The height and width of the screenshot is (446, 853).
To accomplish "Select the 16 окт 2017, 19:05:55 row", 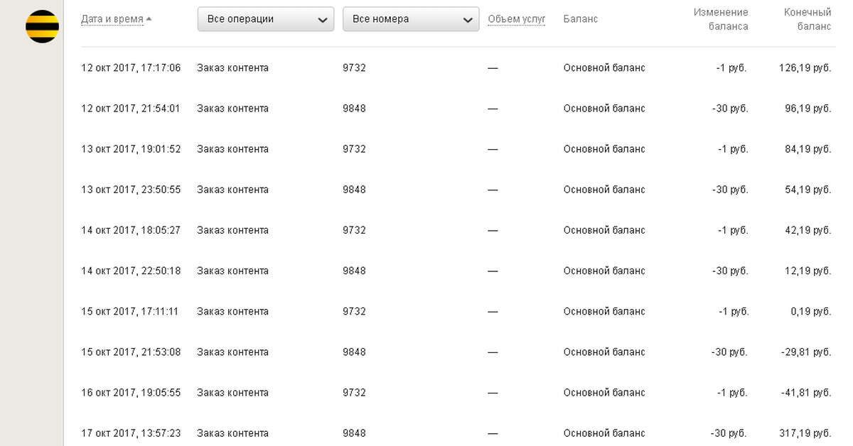I will click(x=131, y=393).
